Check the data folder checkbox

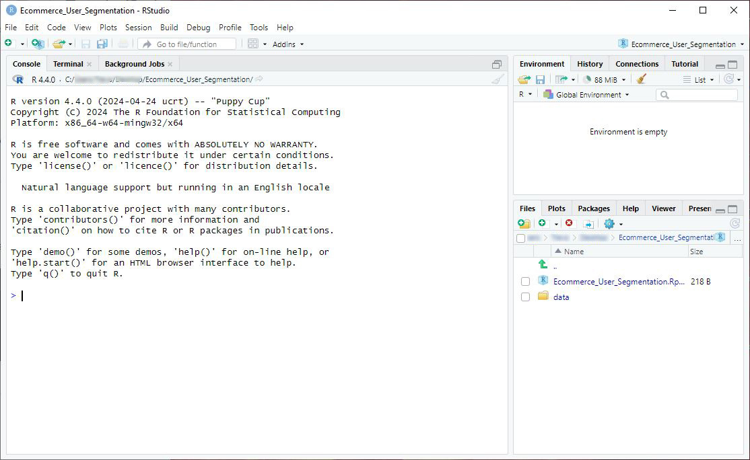[525, 297]
